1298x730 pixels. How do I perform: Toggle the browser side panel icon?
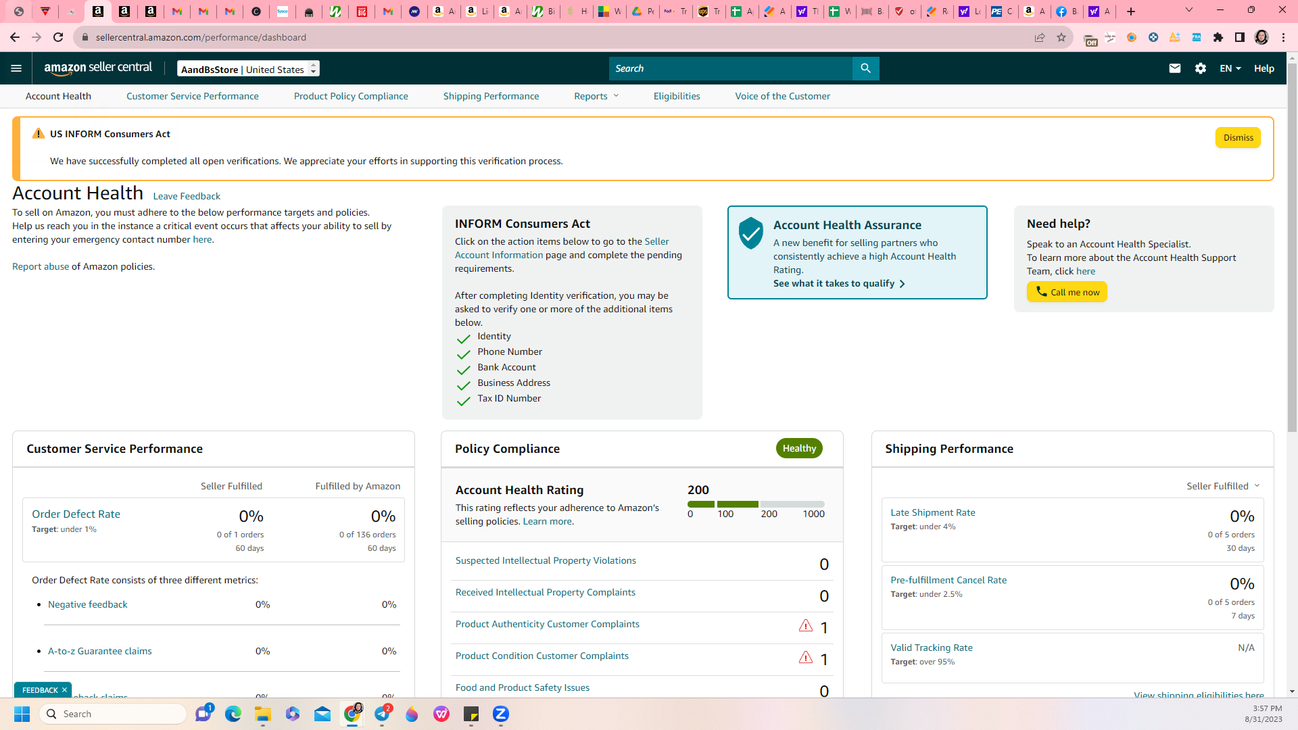pos(1239,37)
